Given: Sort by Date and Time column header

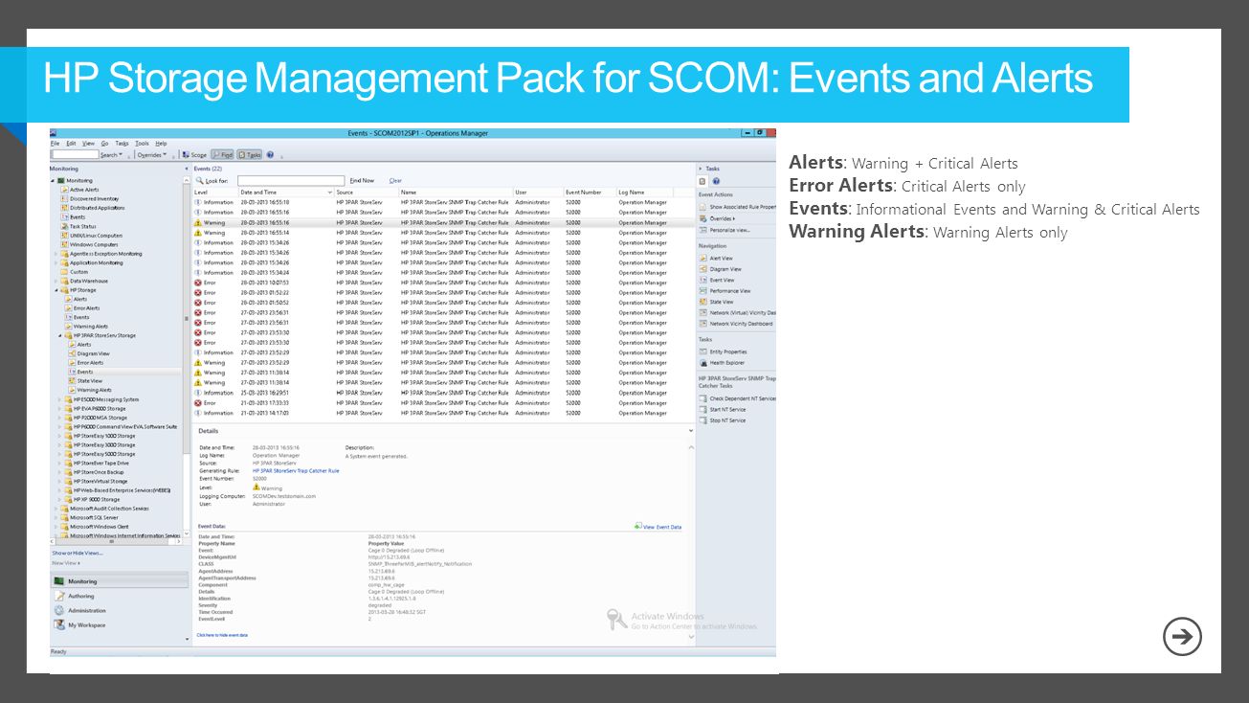Looking at the screenshot, I should (x=285, y=193).
